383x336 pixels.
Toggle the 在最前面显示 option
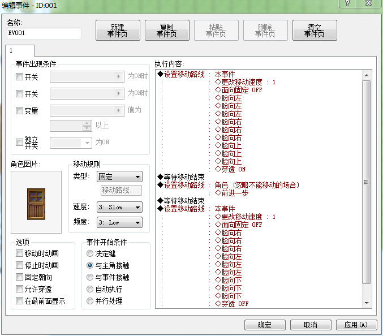19,300
